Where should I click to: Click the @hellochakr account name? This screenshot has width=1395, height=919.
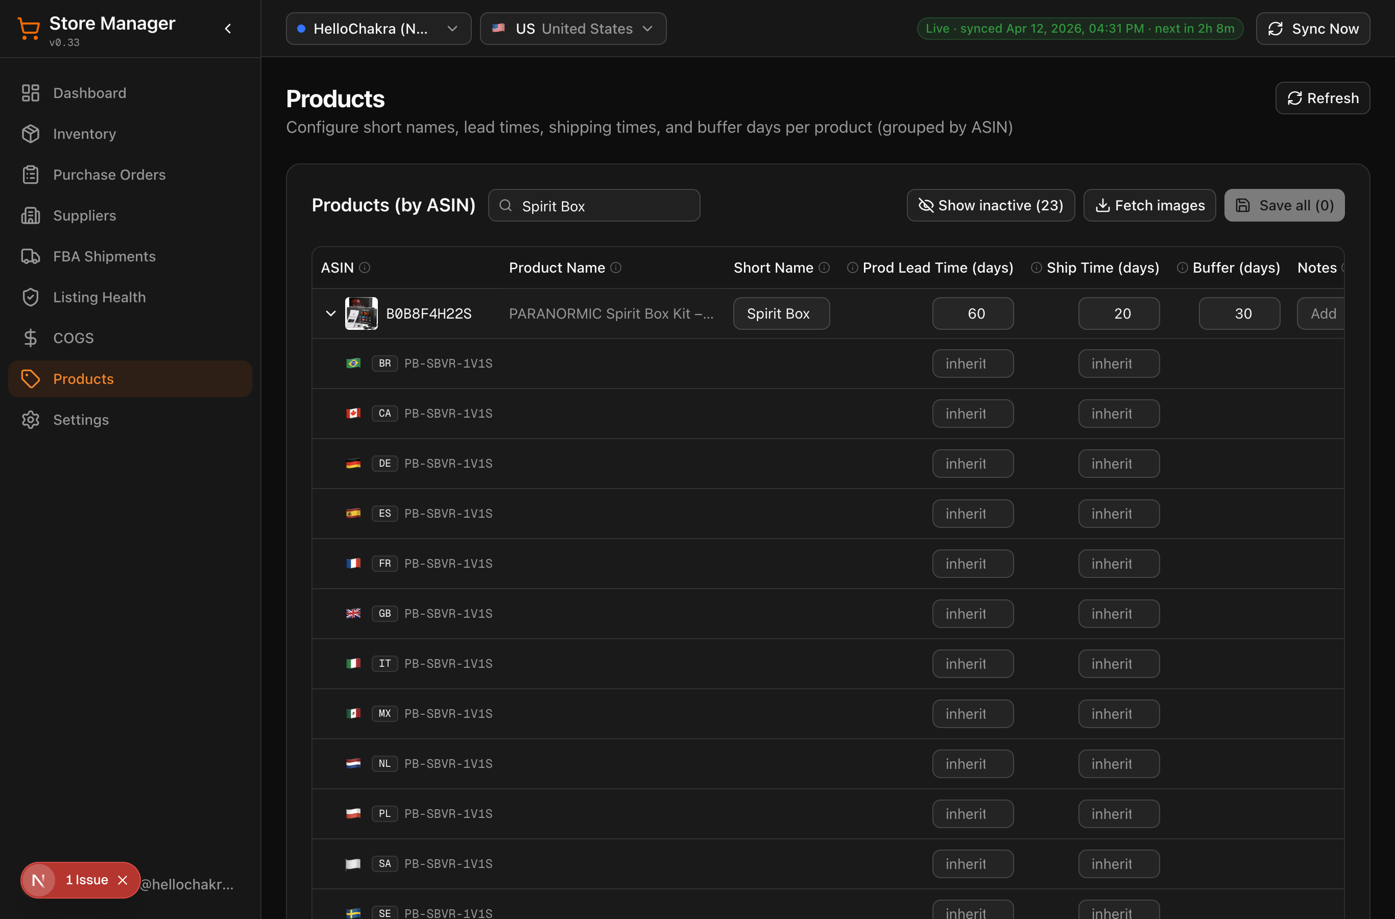(x=187, y=884)
